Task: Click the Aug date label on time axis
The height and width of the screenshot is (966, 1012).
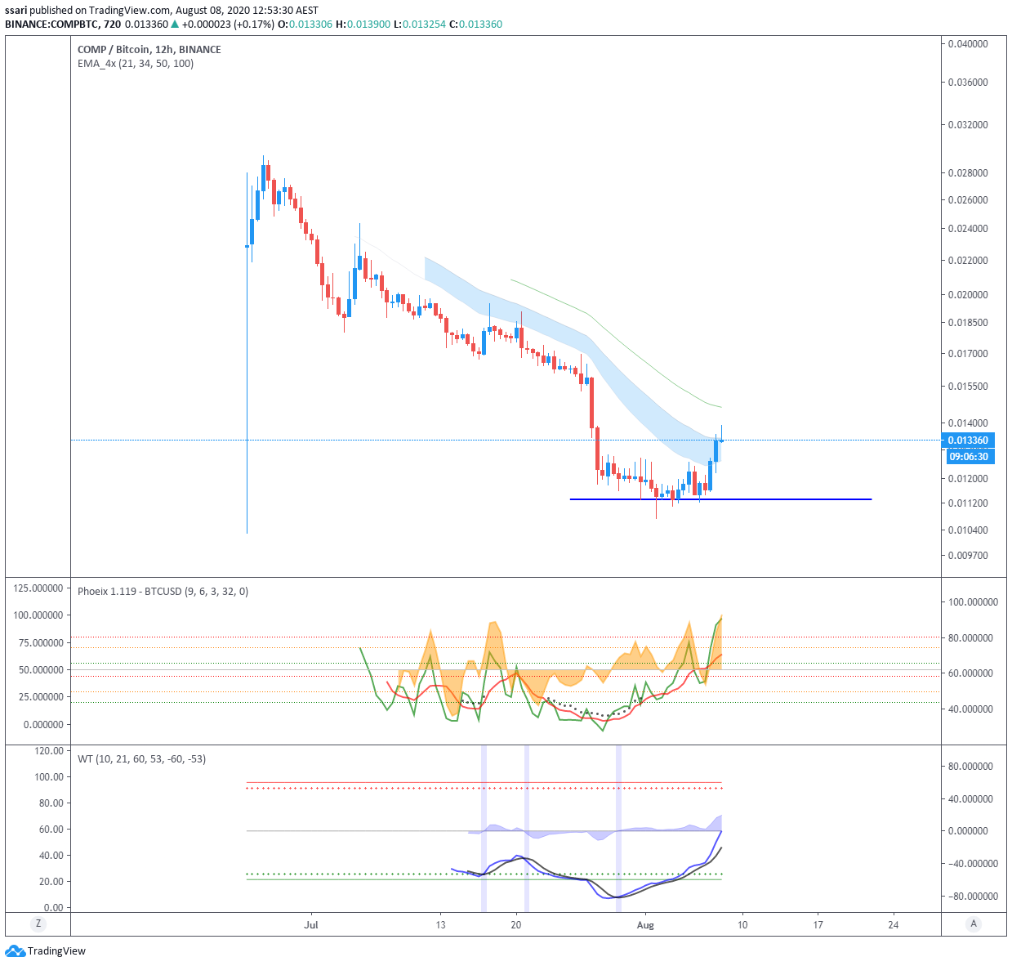Action: coord(645,924)
